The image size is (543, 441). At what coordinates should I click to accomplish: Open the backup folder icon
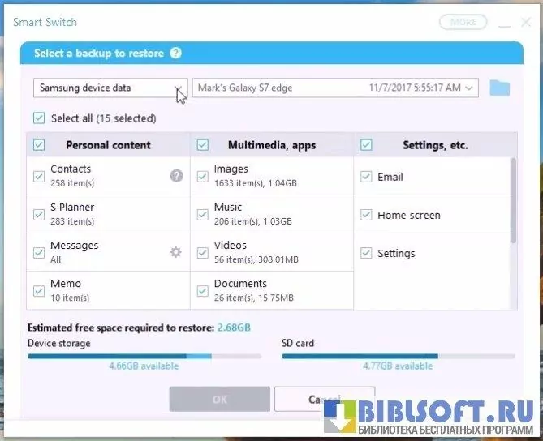[499, 88]
